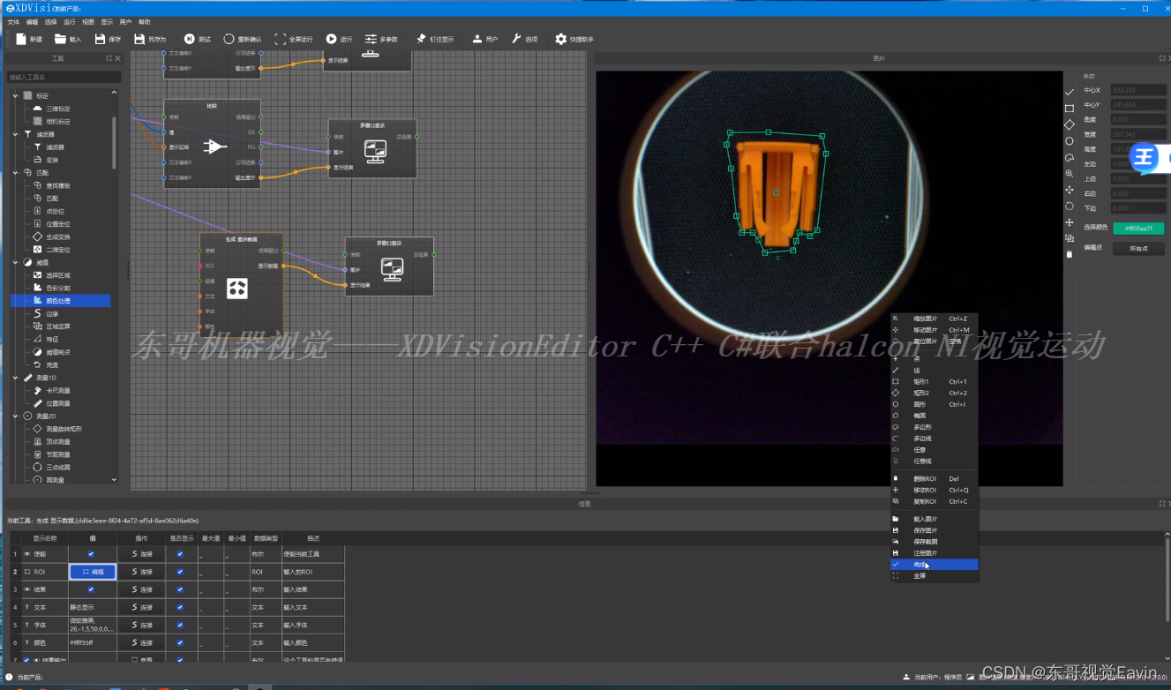1171x690 pixels.
Task: Click the 保存 (save) toolbar icon
Action: pos(100,39)
